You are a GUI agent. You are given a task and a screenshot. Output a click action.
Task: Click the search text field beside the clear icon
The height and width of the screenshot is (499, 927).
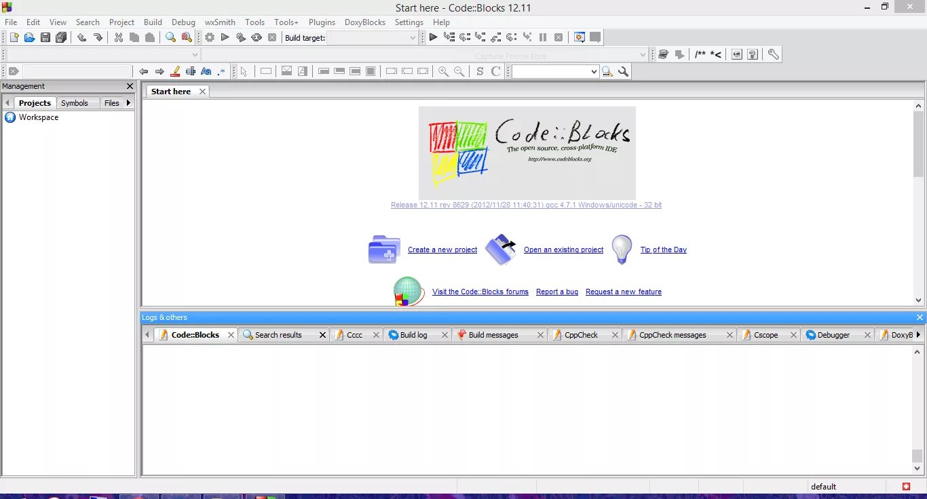(77, 71)
